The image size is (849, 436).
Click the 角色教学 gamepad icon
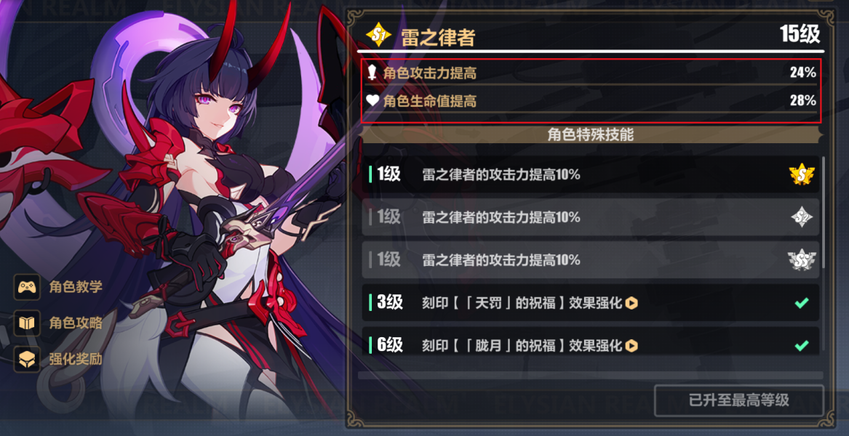(26, 287)
